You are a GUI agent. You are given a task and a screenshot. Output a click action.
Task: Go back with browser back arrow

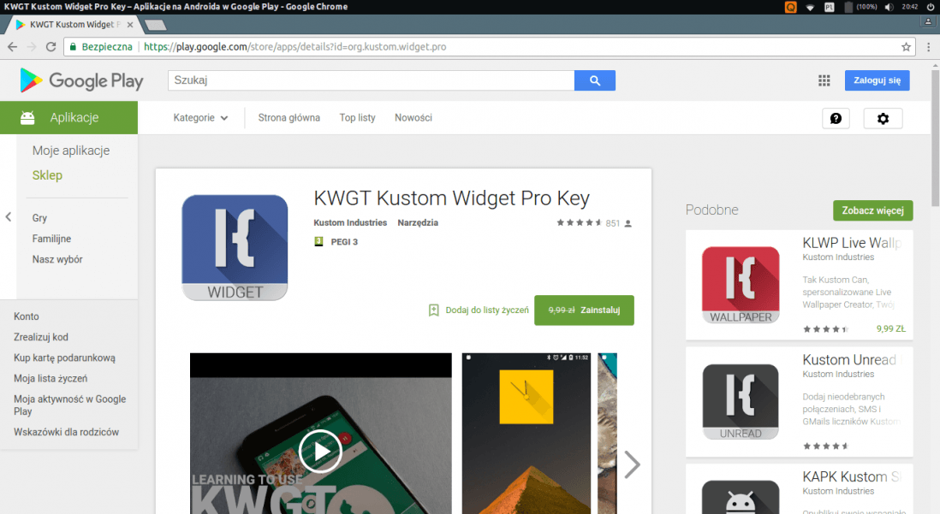coord(13,47)
